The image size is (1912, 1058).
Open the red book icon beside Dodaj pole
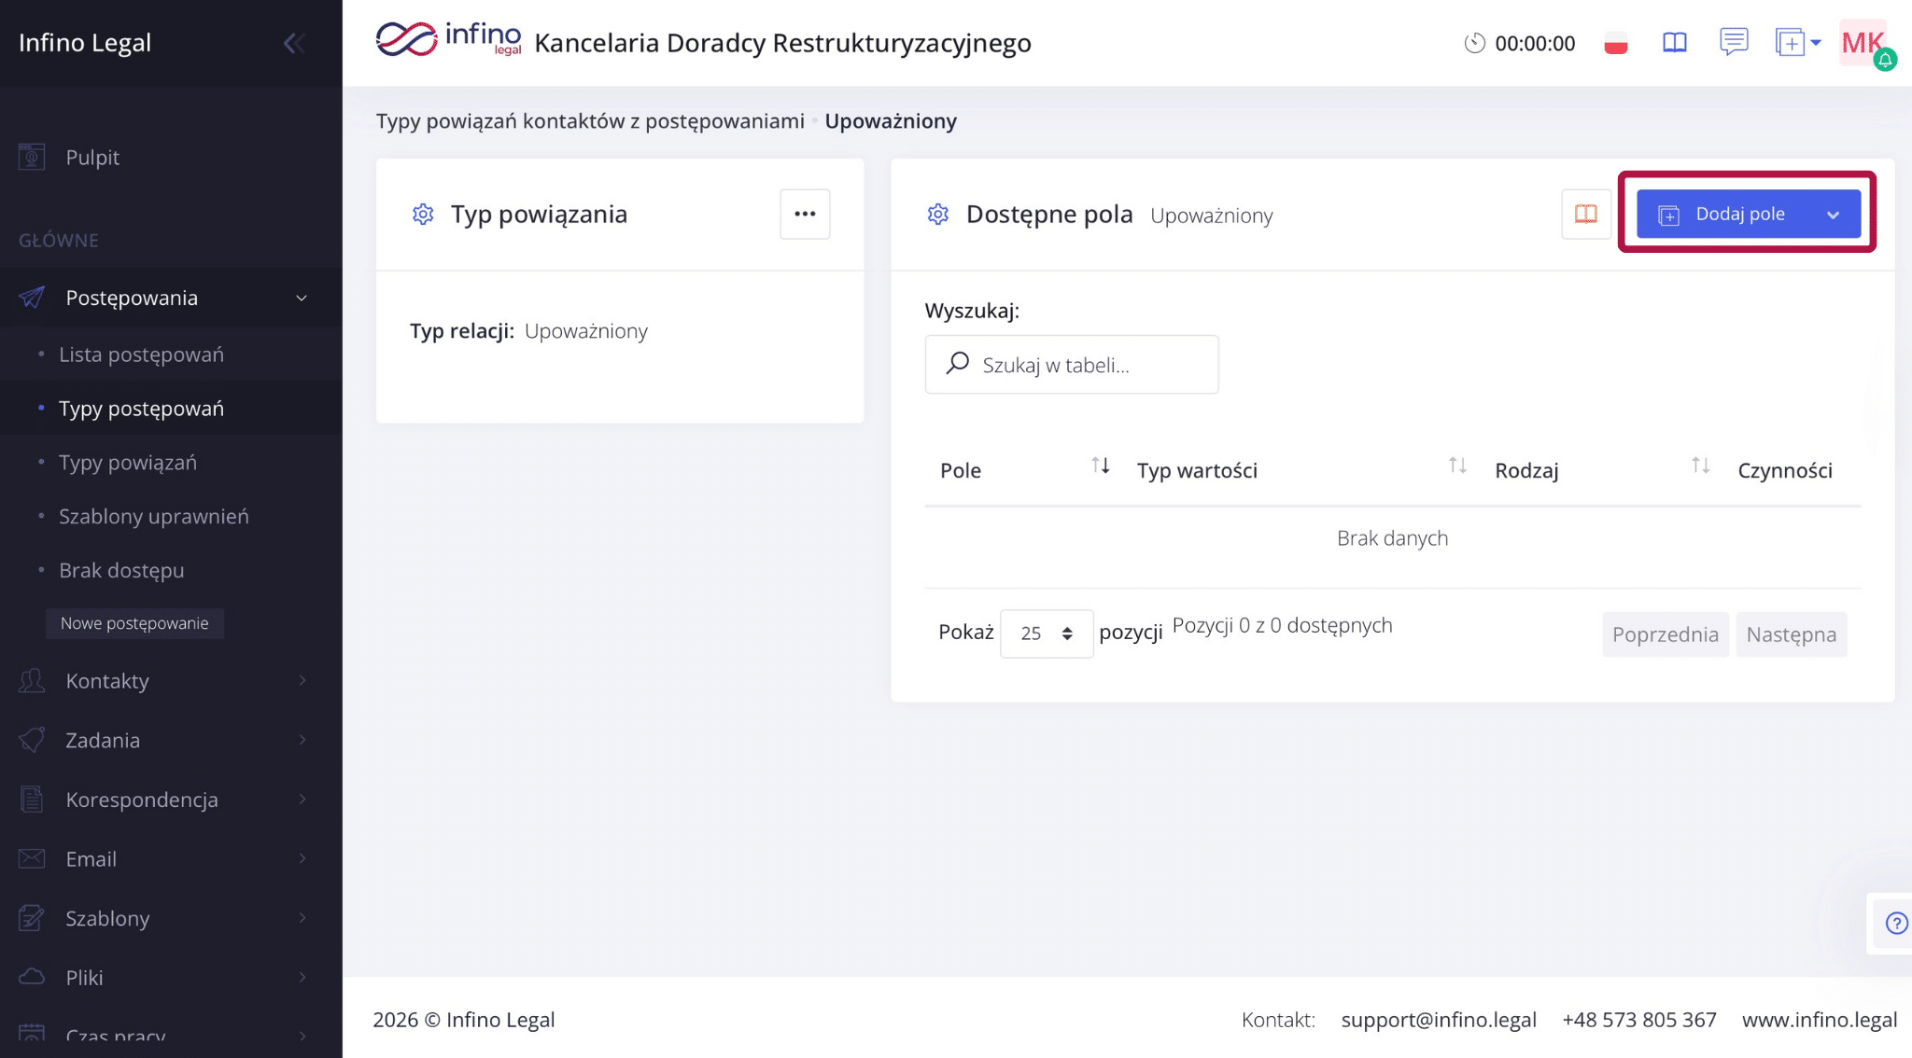coord(1585,214)
